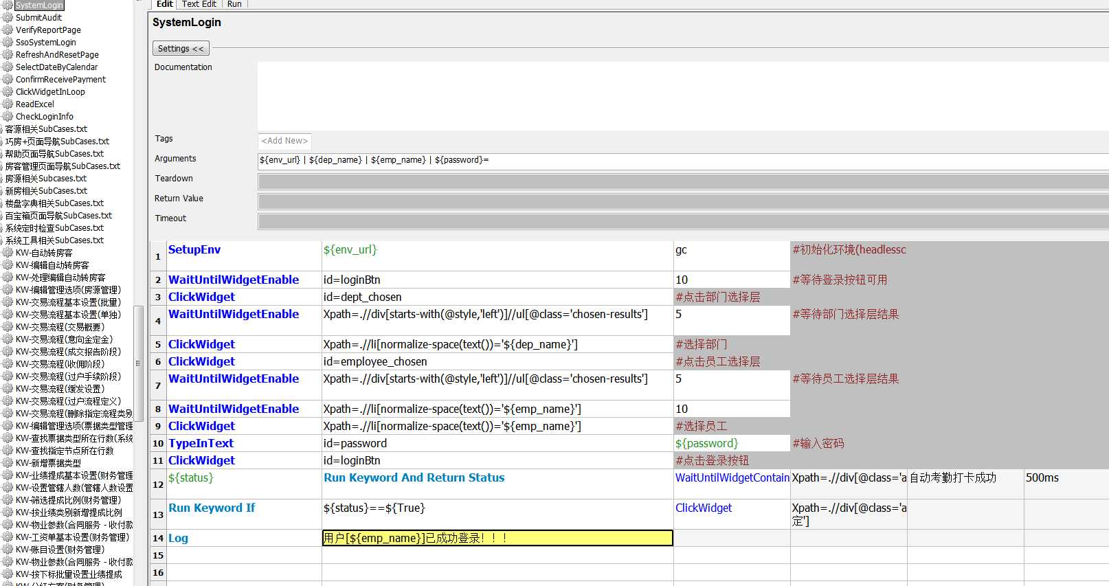Click gear icon beside KW-工资单基本设置(财务管理)

pos(8,537)
